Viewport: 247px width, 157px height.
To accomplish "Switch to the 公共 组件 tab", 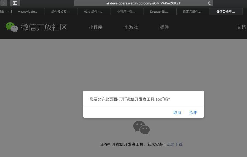I will tap(94, 12).
